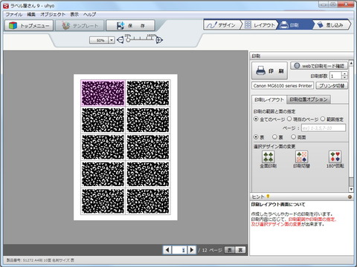The height and width of the screenshot is (267, 357).
Task: Save the project with 保存 button
Action: [130, 25]
